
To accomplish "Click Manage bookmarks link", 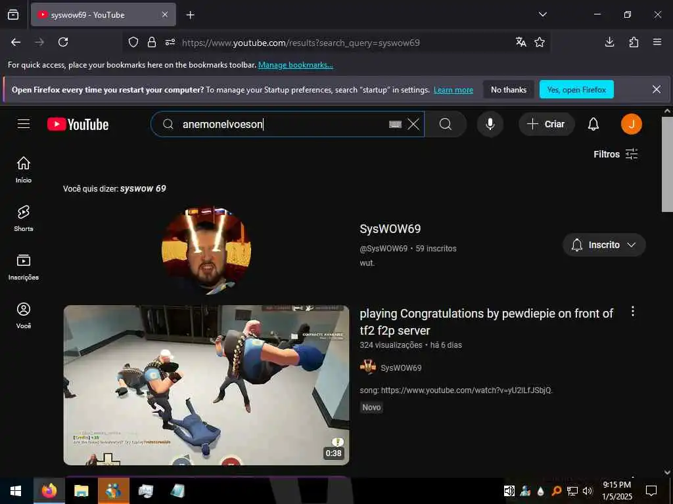I will [x=295, y=65].
